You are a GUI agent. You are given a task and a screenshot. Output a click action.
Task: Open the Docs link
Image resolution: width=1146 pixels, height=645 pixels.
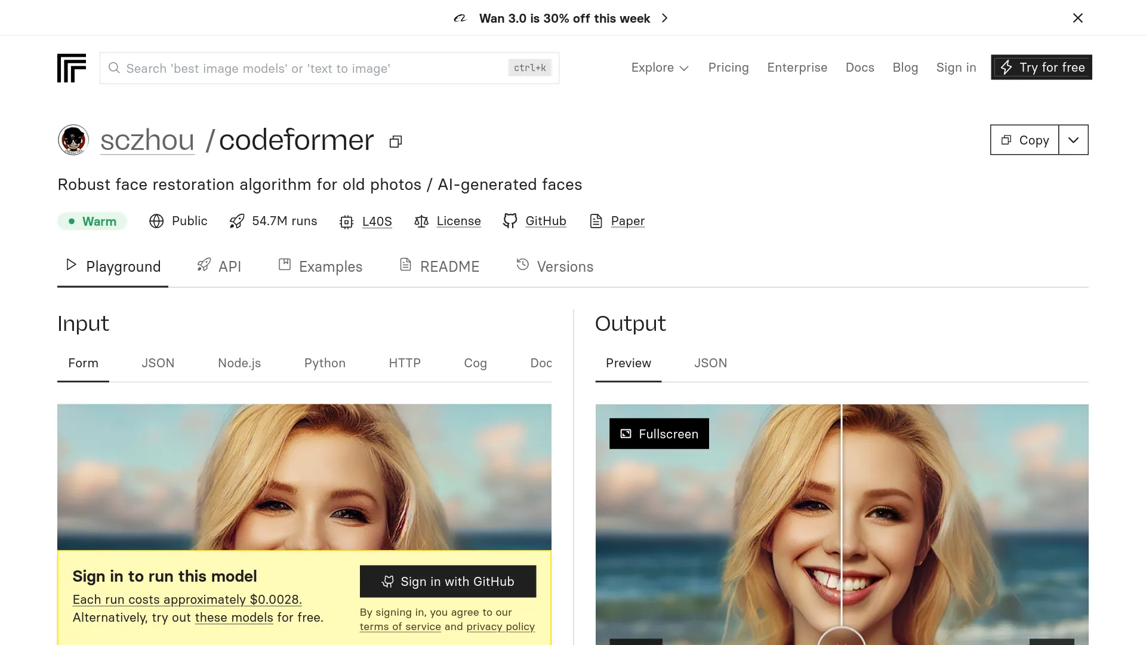[860, 67]
